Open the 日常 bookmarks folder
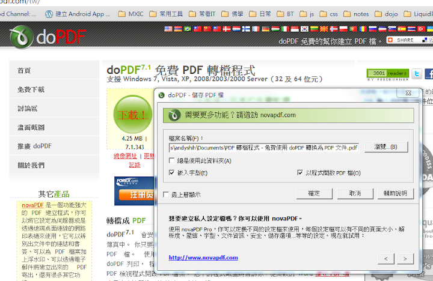Viewport: 433px width, 281px height. (x=260, y=14)
